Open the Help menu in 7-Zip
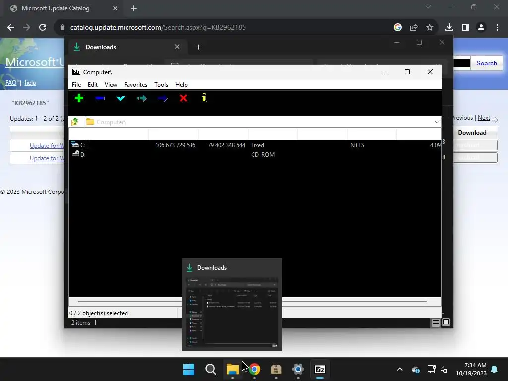Screen dimensions: 508x381 [x=181, y=84]
